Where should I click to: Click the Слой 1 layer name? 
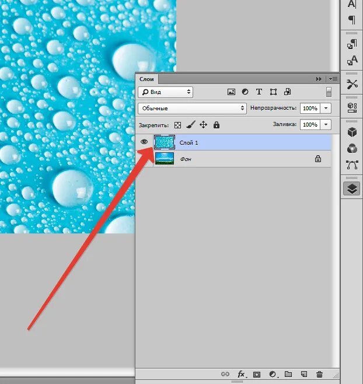[189, 142]
